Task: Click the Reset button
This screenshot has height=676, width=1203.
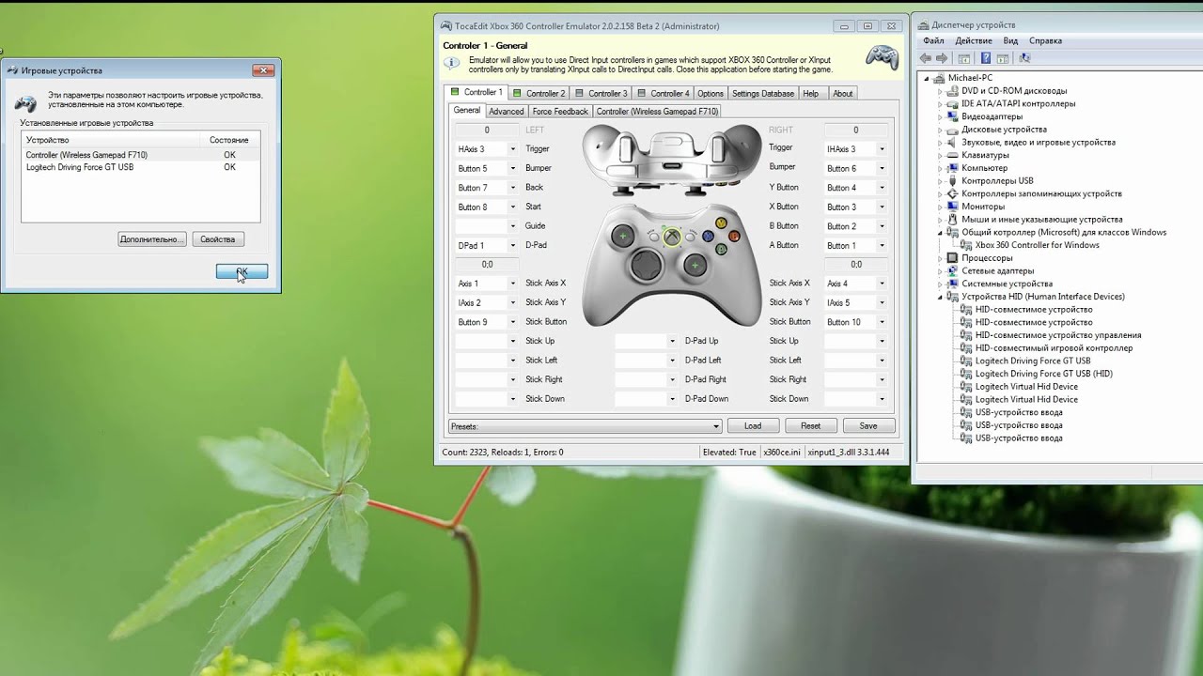Action: point(810,426)
